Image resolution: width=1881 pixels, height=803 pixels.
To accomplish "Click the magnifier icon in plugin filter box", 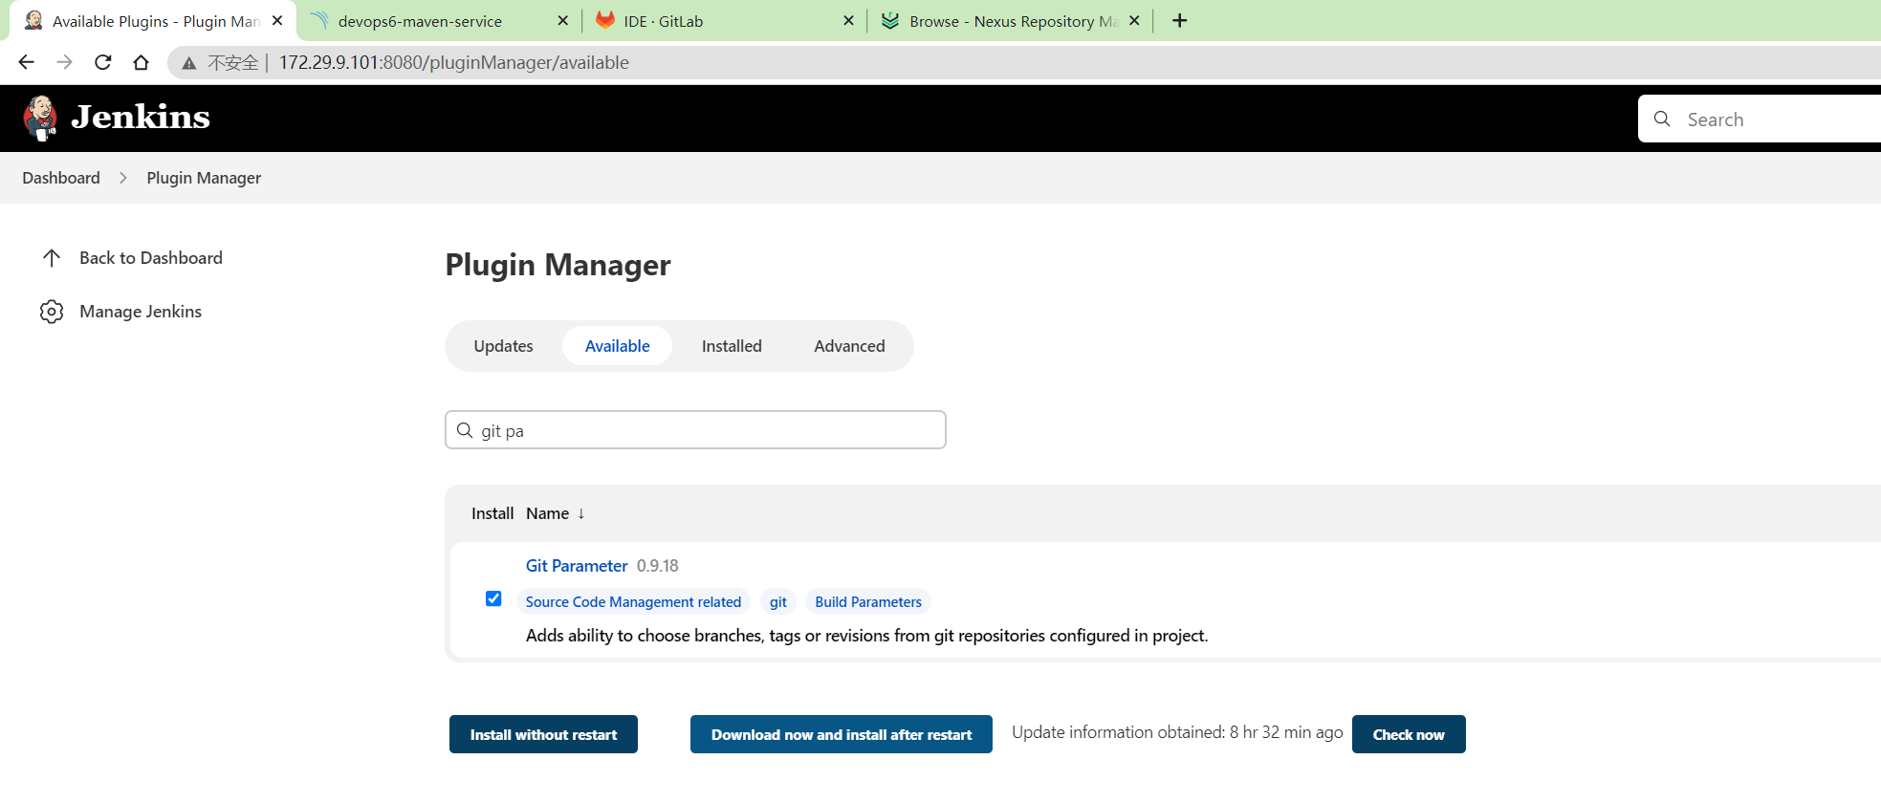I will click(465, 430).
